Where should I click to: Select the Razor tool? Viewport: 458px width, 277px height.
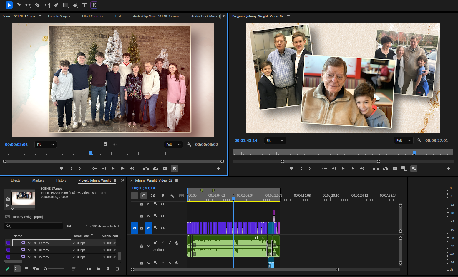click(x=37, y=5)
